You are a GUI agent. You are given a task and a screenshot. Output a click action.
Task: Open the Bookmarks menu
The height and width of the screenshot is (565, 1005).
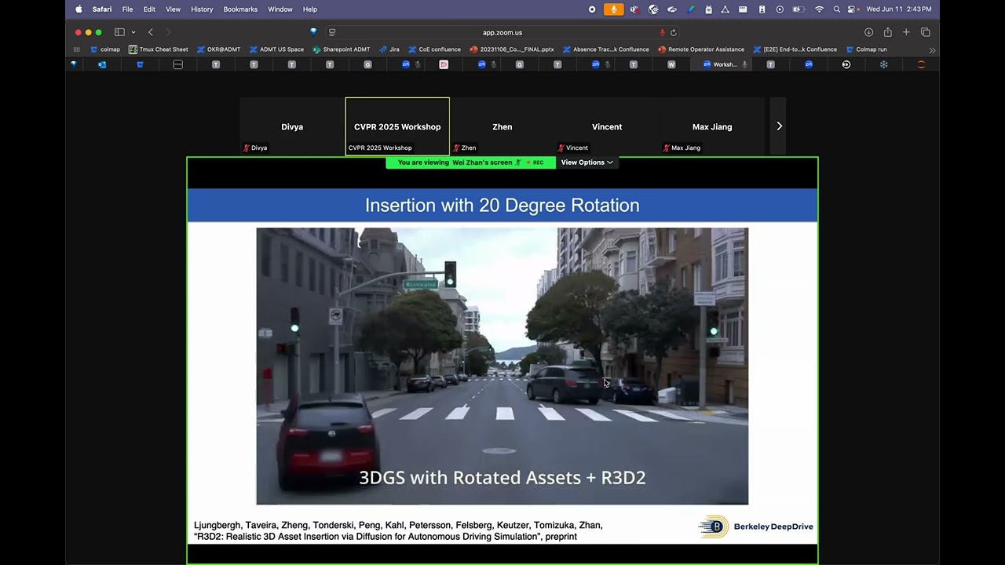pyautogui.click(x=240, y=9)
